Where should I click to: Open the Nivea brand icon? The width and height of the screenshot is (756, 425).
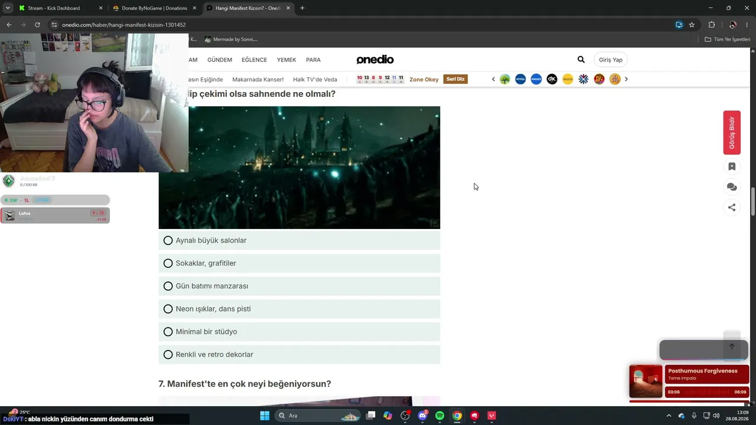(520, 79)
